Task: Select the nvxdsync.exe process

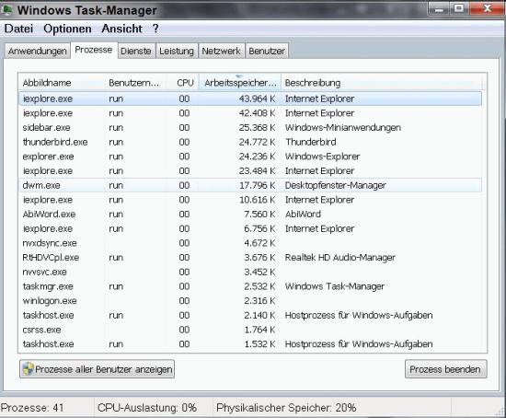Action: coord(250,243)
